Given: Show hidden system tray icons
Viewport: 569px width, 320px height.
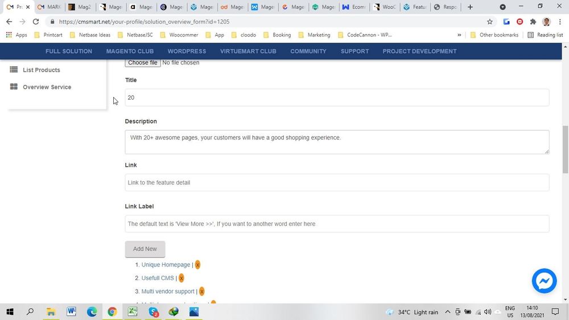Looking at the screenshot, I should point(448,312).
